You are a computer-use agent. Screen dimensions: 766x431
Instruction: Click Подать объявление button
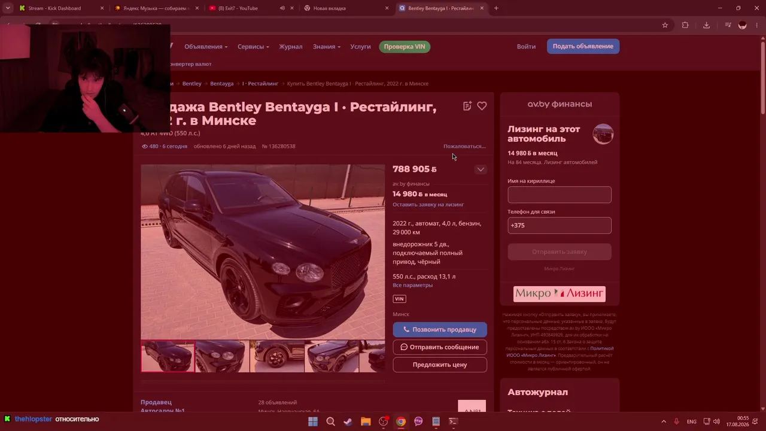[x=583, y=47]
